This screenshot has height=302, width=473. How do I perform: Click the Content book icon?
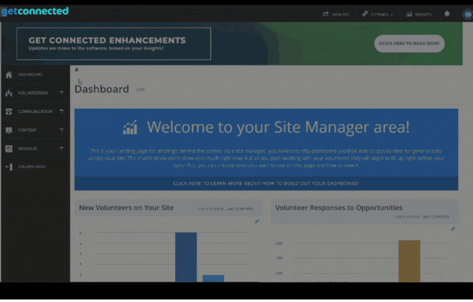click(x=9, y=130)
